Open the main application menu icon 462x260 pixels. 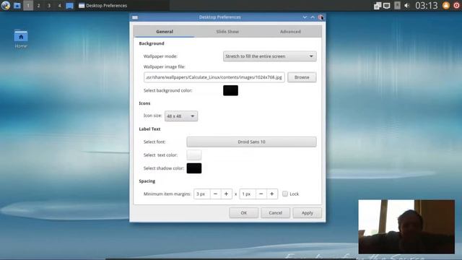click(x=6, y=5)
